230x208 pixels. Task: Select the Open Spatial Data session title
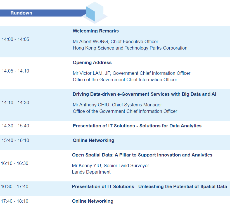[x=142, y=155]
